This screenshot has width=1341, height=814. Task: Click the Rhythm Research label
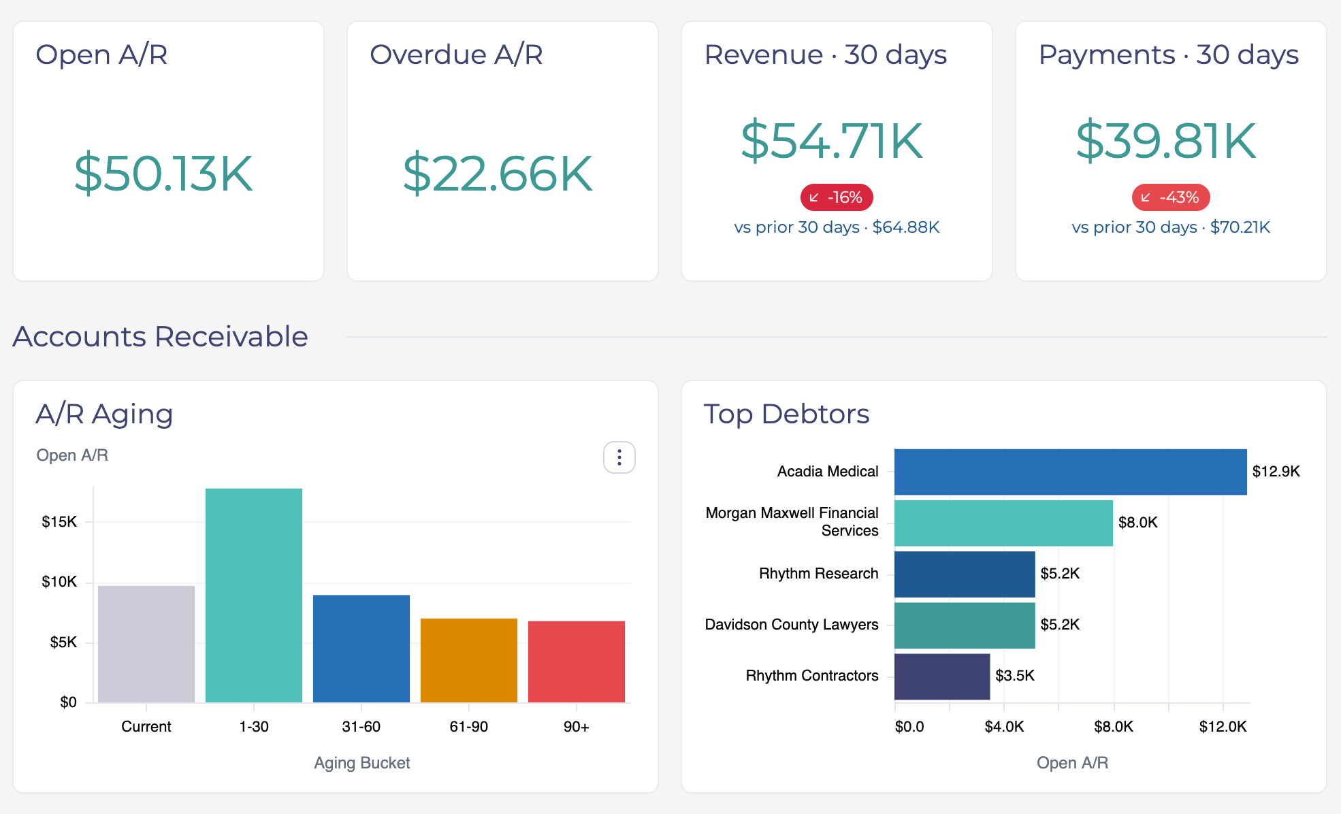tap(818, 574)
